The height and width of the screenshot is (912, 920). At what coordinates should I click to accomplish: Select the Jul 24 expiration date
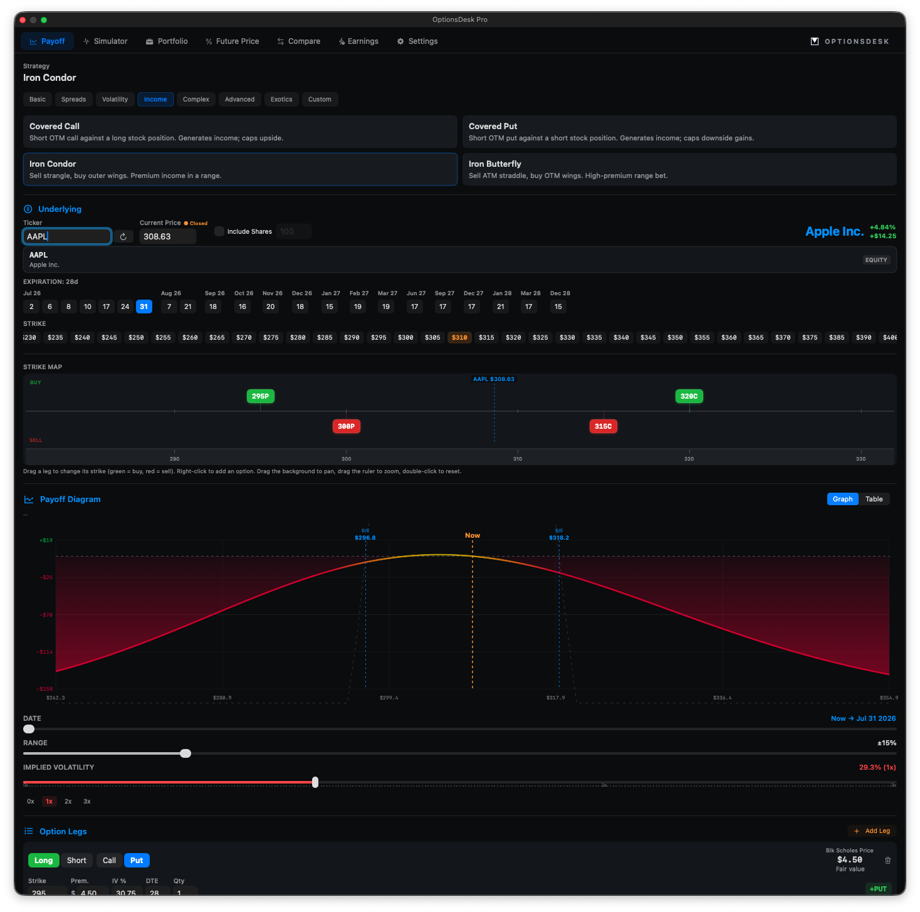click(x=125, y=307)
